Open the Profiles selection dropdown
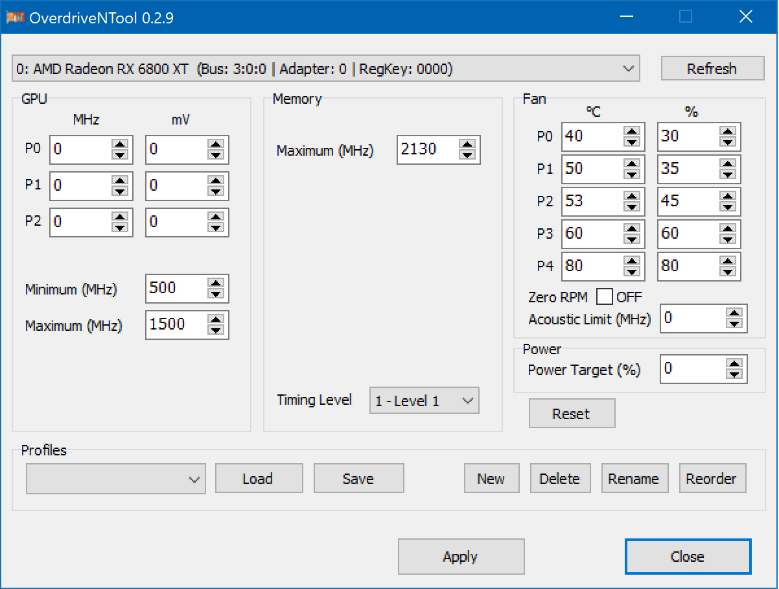The width and height of the screenshot is (779, 589). point(116,479)
